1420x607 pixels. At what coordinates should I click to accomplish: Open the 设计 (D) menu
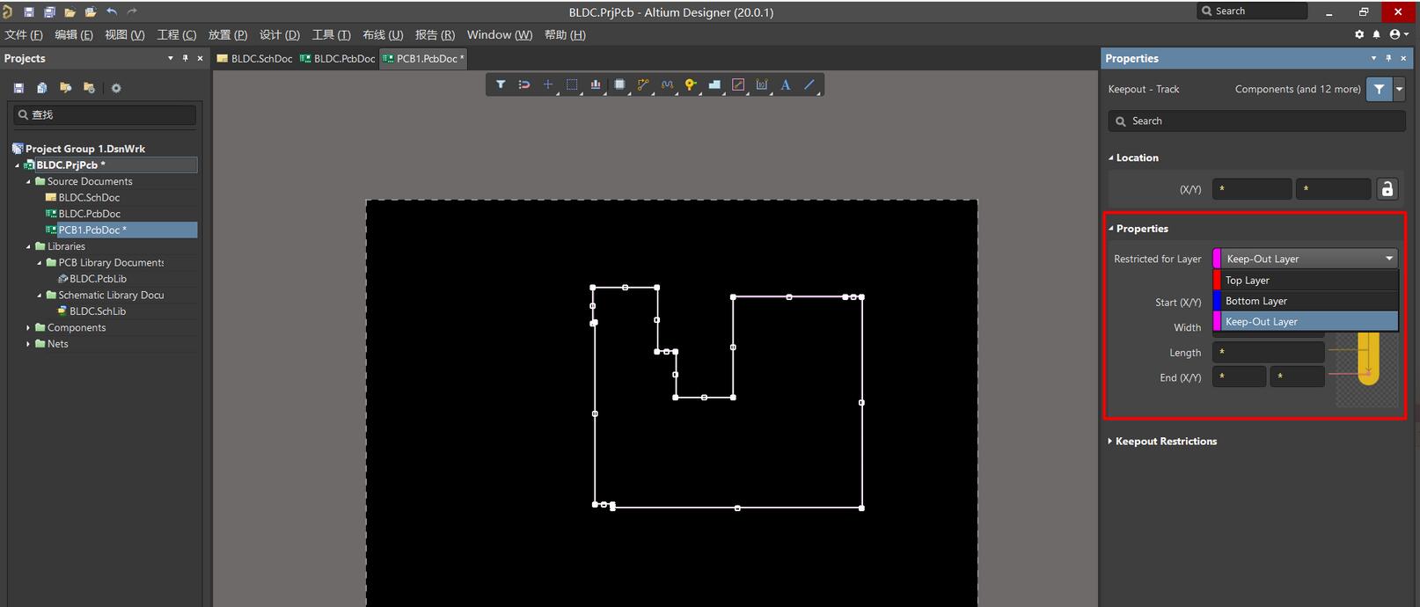[x=280, y=34]
